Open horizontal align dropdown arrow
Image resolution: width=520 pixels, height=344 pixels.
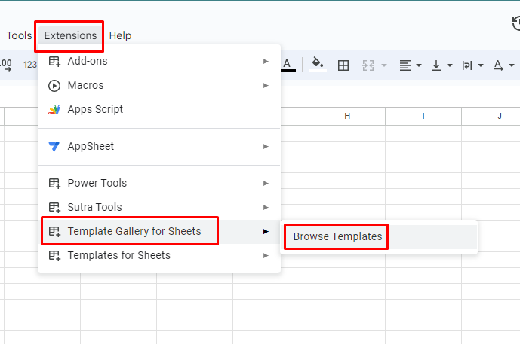click(419, 65)
